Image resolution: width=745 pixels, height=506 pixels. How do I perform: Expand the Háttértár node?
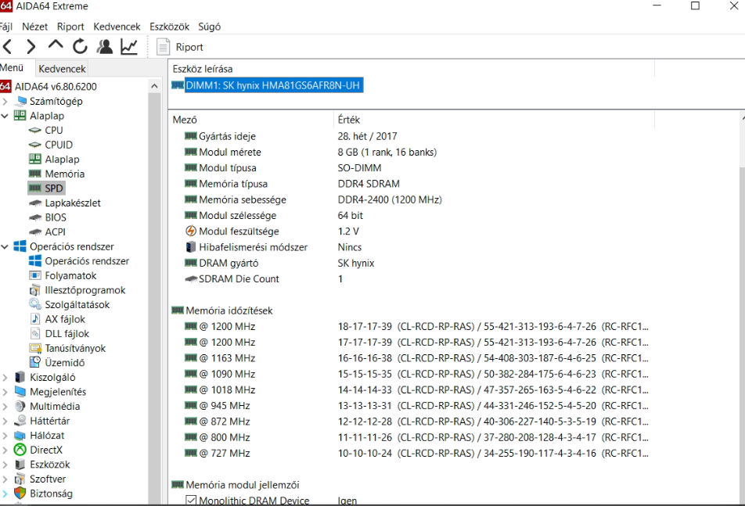5,421
